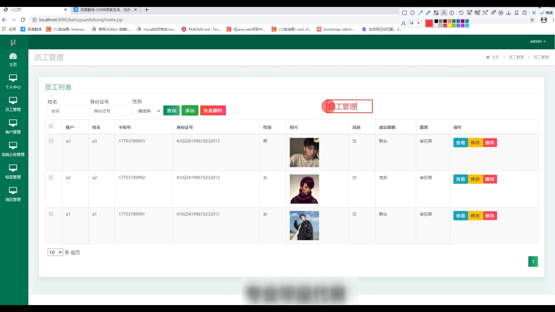The height and width of the screenshot is (312, 555).
Task: Click the translate screenshot icon
Action: (x=477, y=13)
